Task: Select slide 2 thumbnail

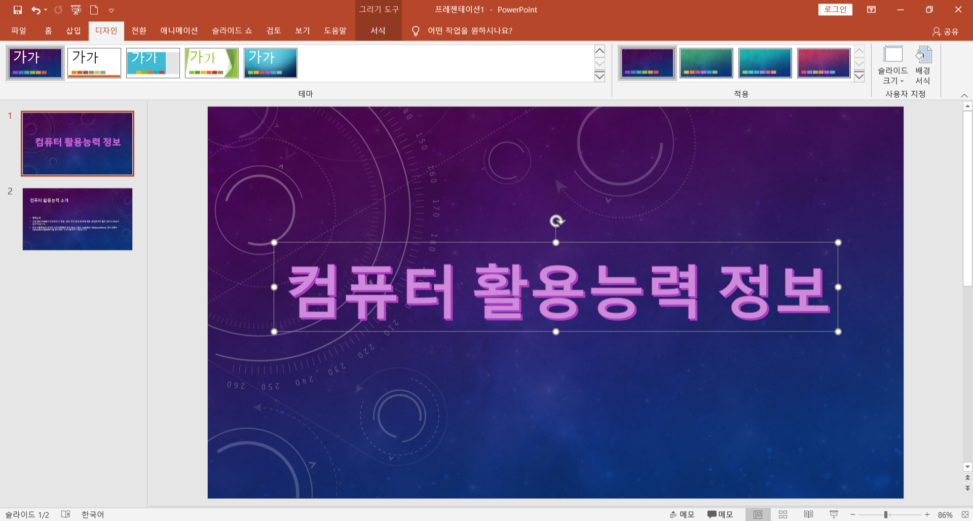Action: coord(78,219)
